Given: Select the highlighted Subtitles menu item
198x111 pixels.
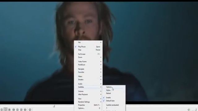Looking at the screenshot, I should pyautogui.click(x=88, y=87).
